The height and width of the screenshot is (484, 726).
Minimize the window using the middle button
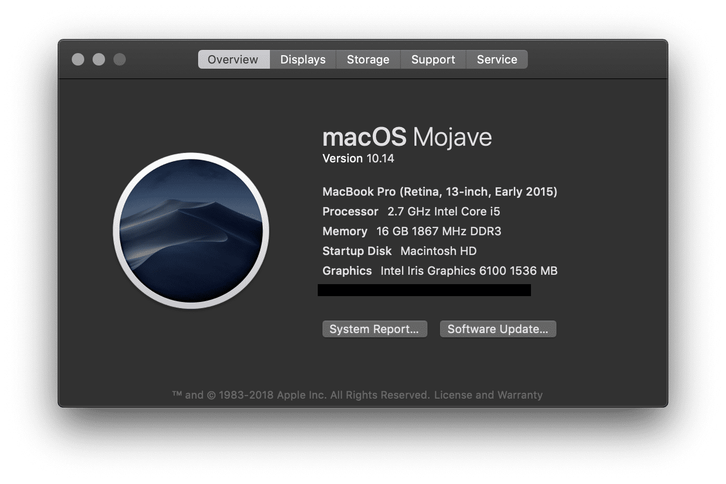tap(99, 59)
